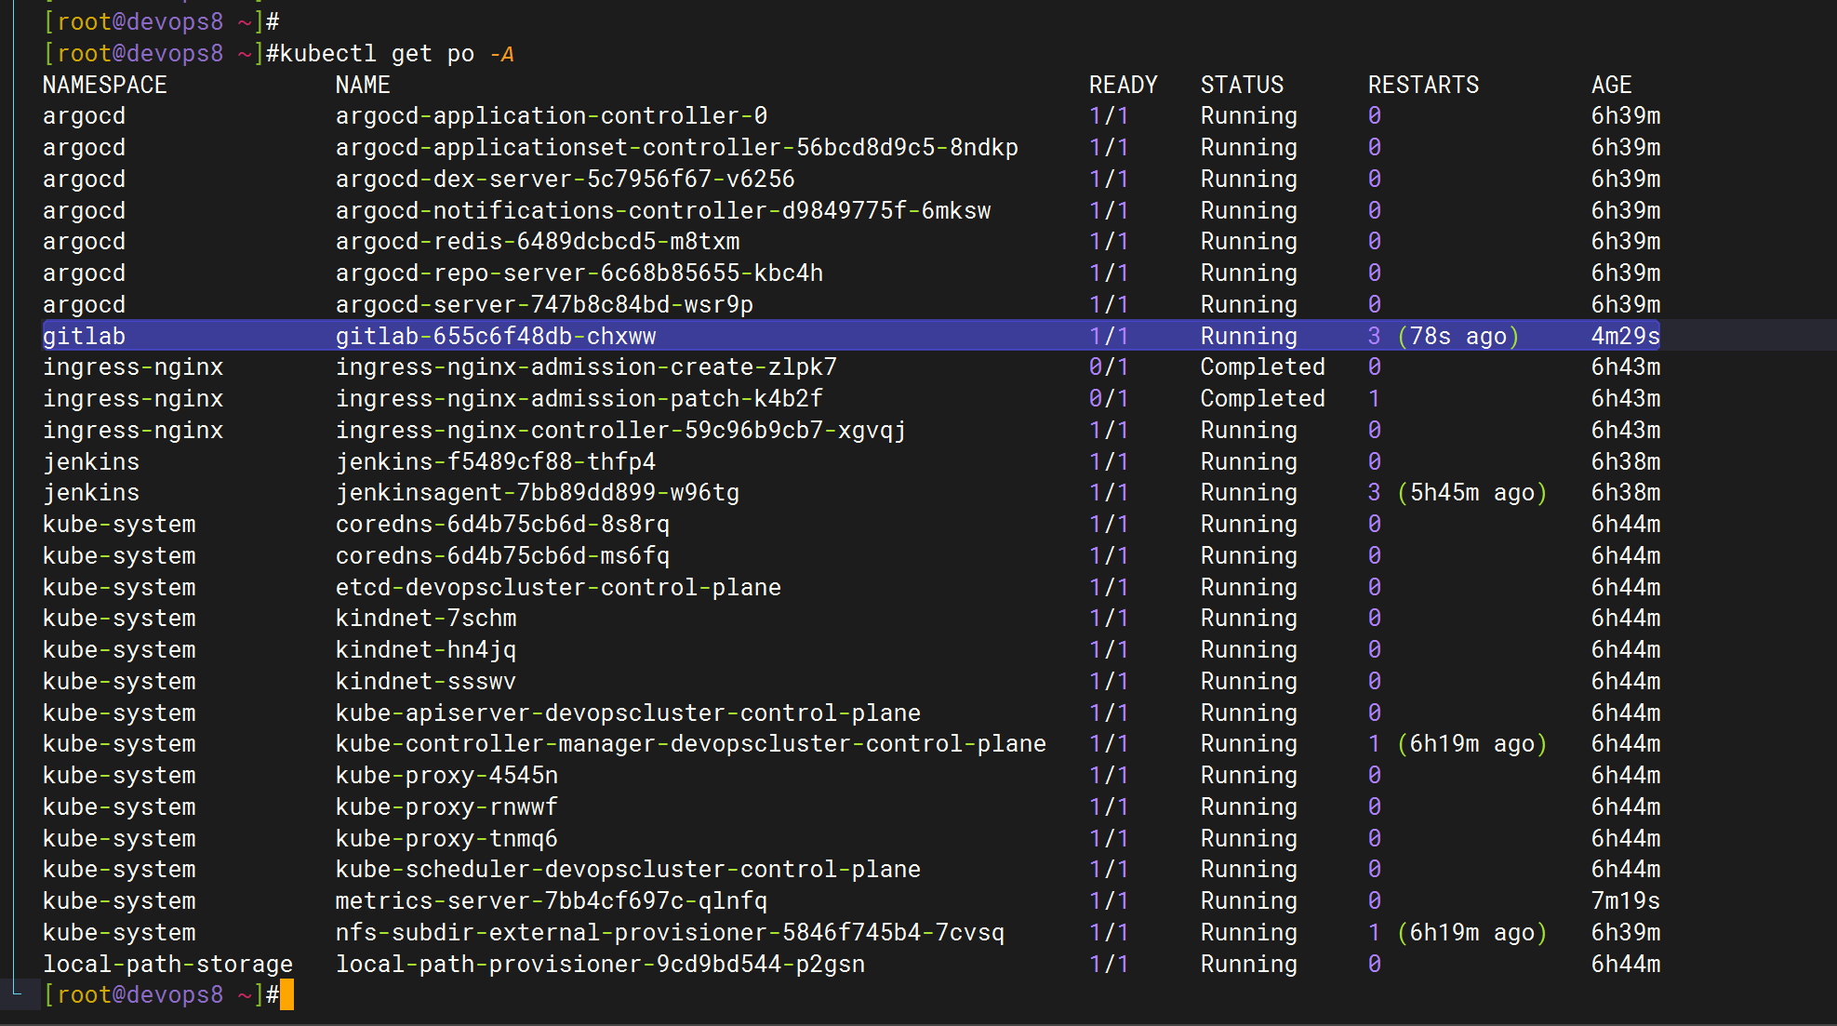This screenshot has width=1837, height=1026.
Task: Click the local-path-storage namespace
Action: tap(167, 965)
